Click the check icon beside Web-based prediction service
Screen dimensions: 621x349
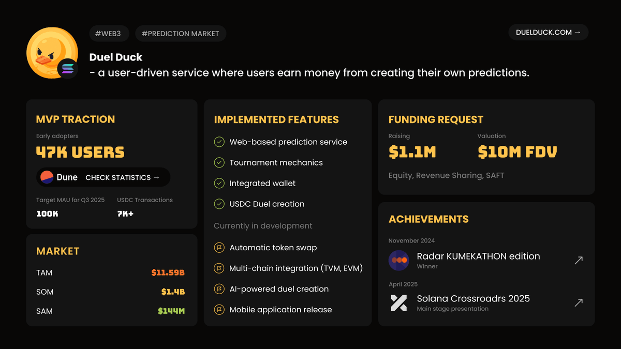click(x=219, y=142)
